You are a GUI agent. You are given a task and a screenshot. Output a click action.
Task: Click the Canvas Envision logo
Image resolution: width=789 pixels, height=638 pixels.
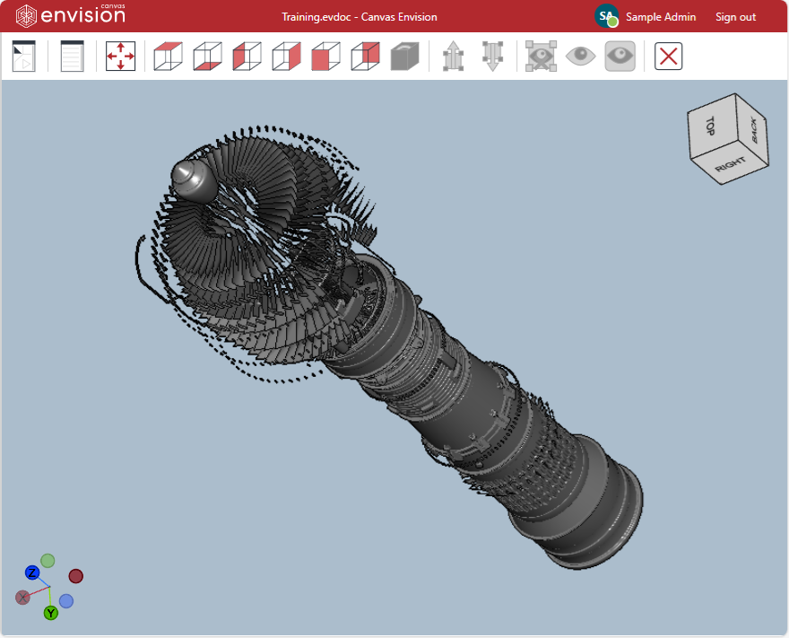pyautogui.click(x=71, y=15)
